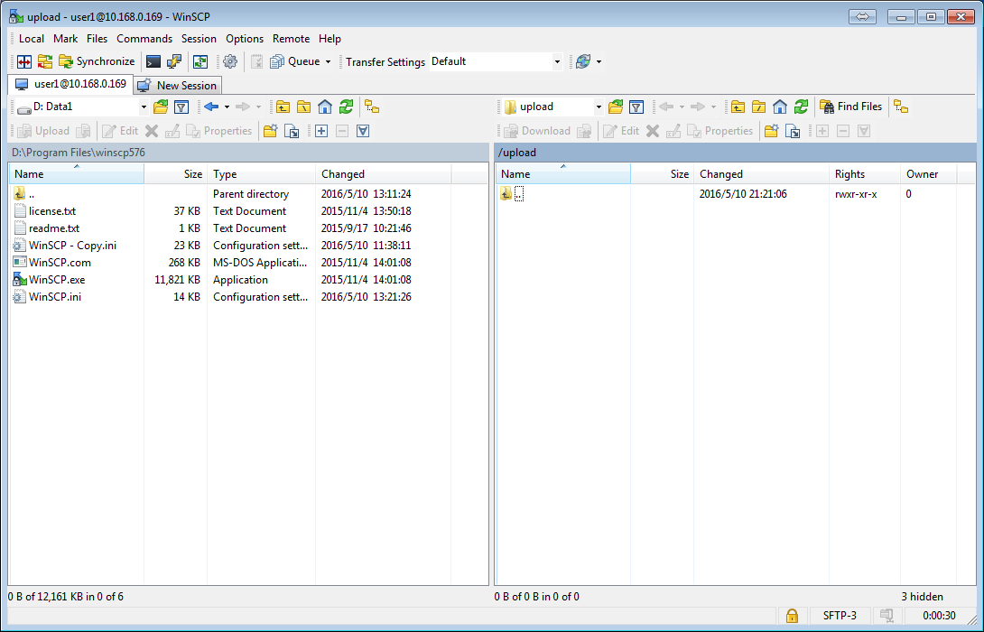
Task: Click the globe session refresh icon
Action: coord(583,61)
